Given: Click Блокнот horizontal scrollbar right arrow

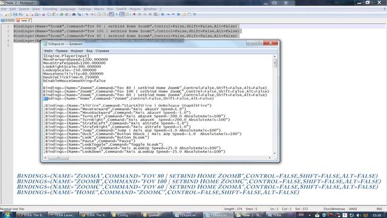Looking at the screenshot, I should click(x=270, y=157).
